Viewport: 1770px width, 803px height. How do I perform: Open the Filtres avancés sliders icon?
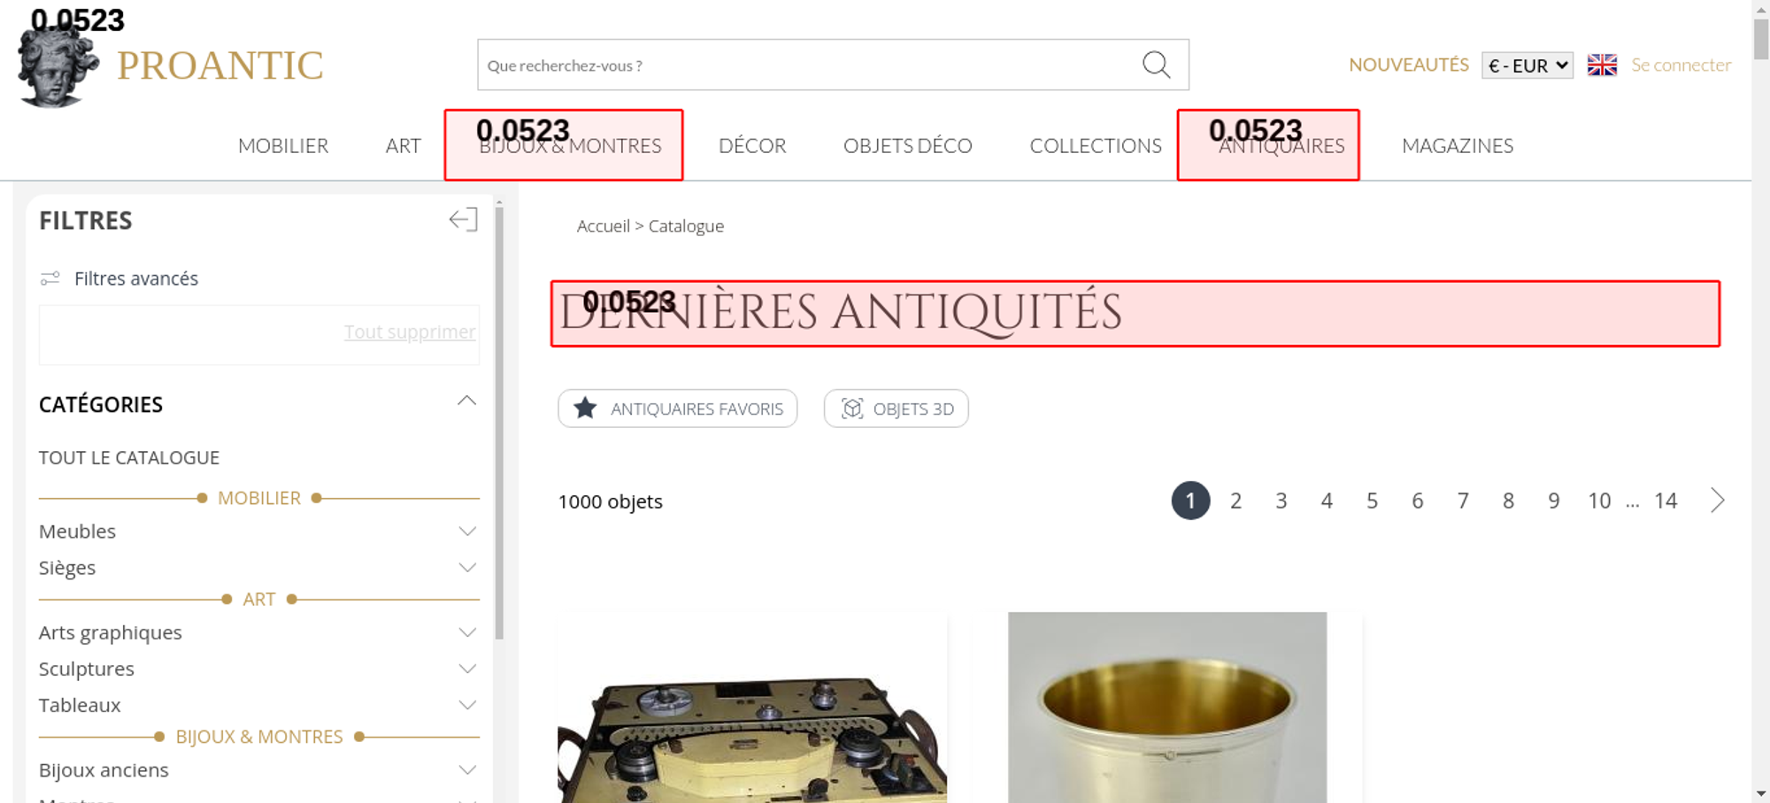(x=50, y=279)
